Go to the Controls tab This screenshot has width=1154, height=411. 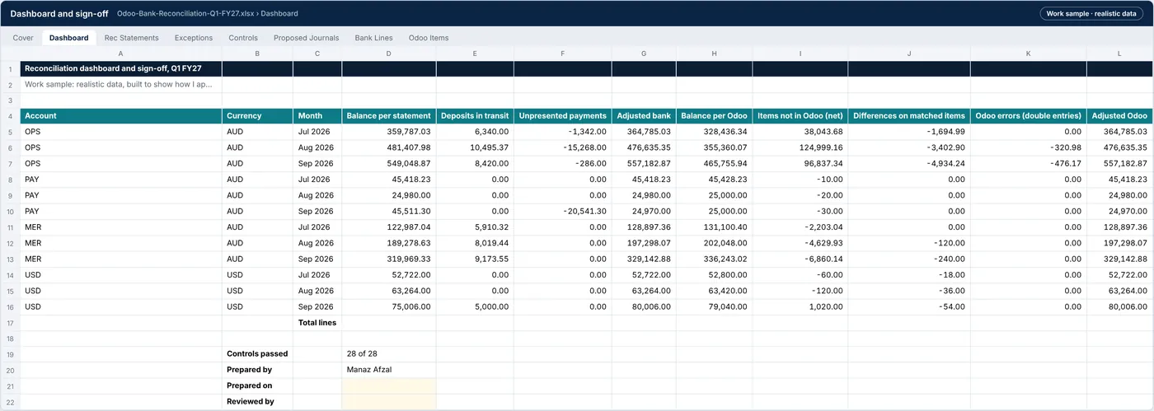point(243,38)
